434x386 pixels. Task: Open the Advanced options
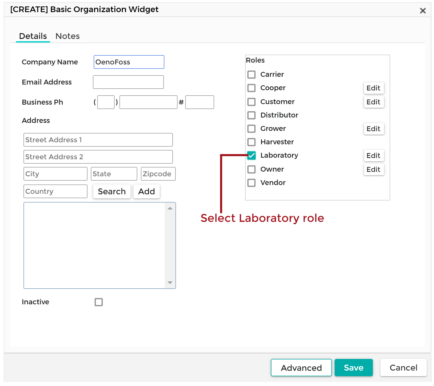click(x=301, y=368)
